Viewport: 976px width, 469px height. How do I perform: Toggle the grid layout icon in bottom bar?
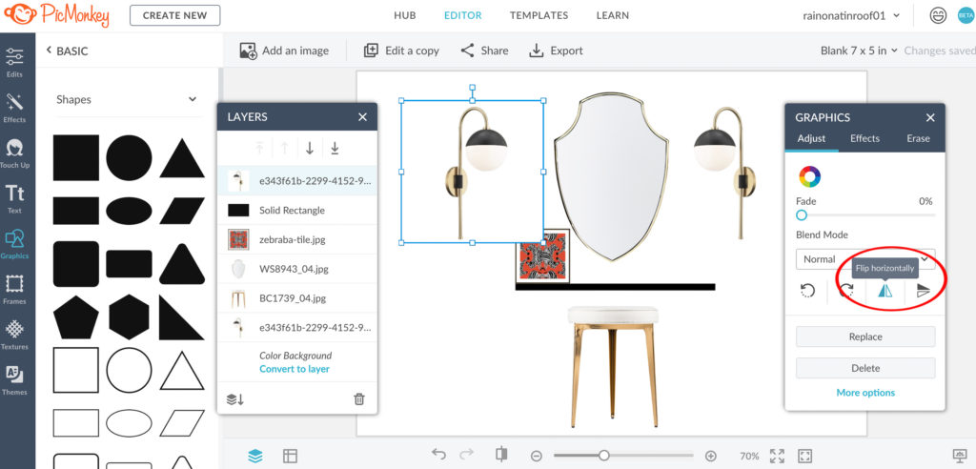[x=290, y=456]
